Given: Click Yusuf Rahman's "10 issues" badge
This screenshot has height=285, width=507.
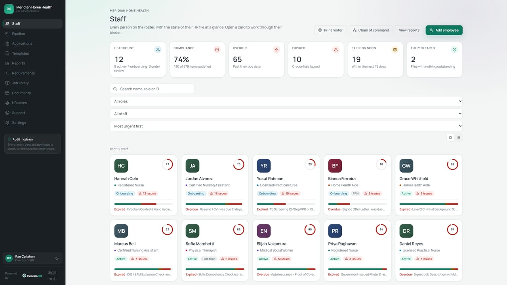Looking at the screenshot, I should click(x=290, y=194).
